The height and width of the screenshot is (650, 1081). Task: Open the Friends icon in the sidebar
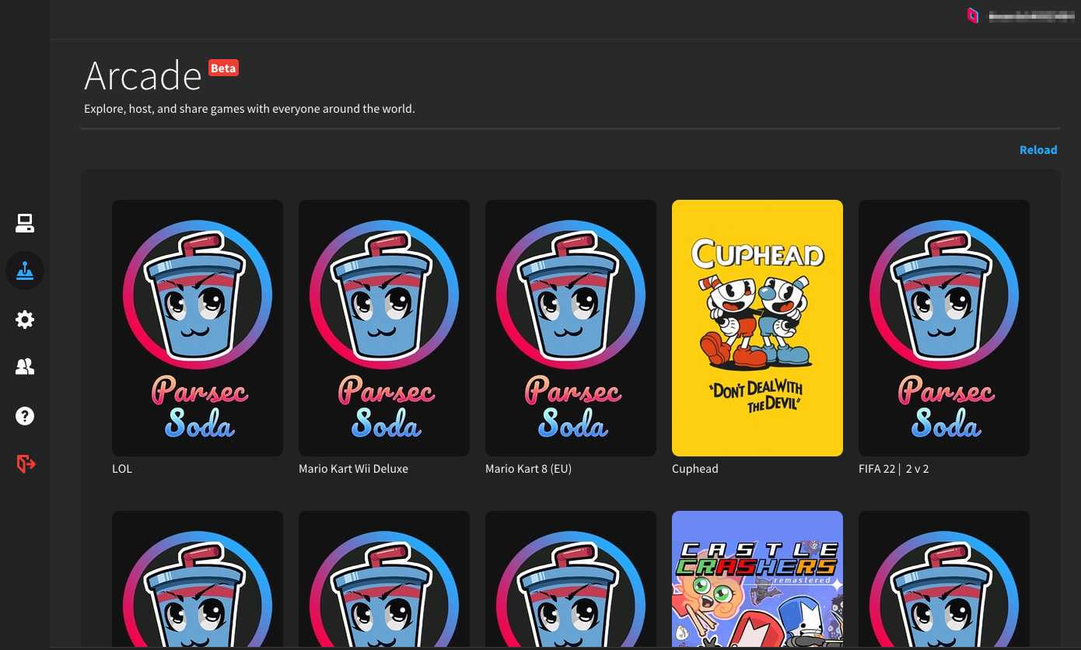pyautogui.click(x=25, y=367)
